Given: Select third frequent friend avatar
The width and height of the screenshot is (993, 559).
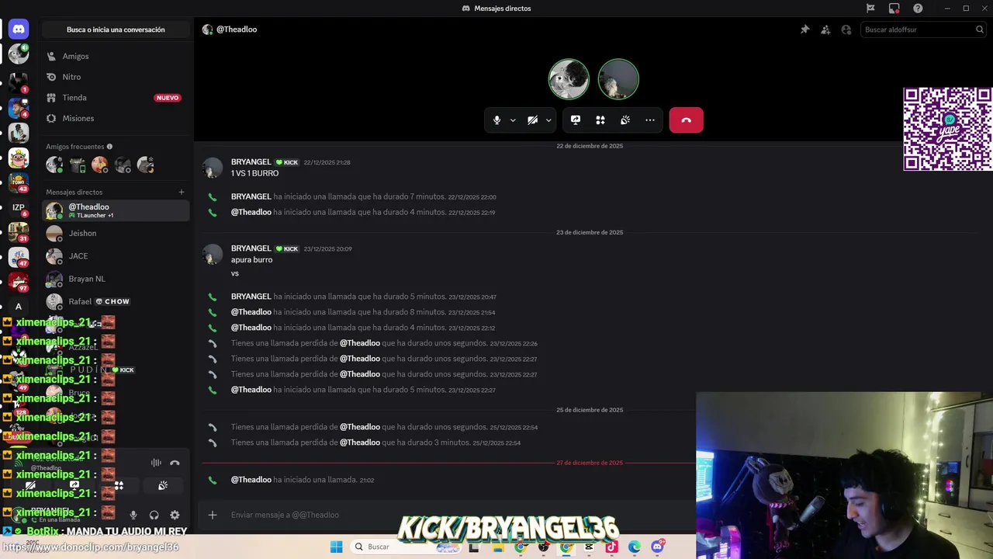Looking at the screenshot, I should pyautogui.click(x=99, y=165).
